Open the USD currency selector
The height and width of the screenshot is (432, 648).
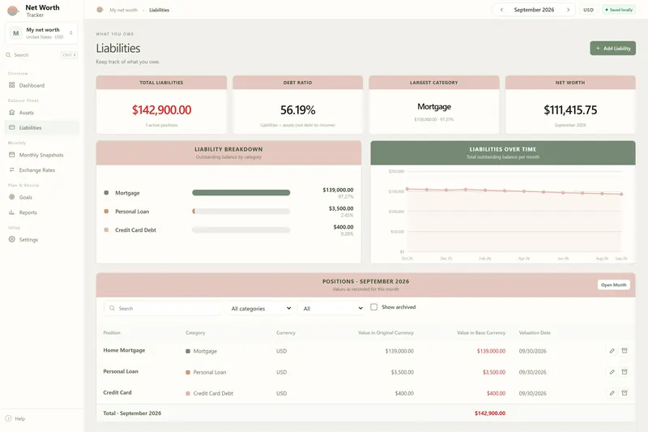click(x=588, y=10)
